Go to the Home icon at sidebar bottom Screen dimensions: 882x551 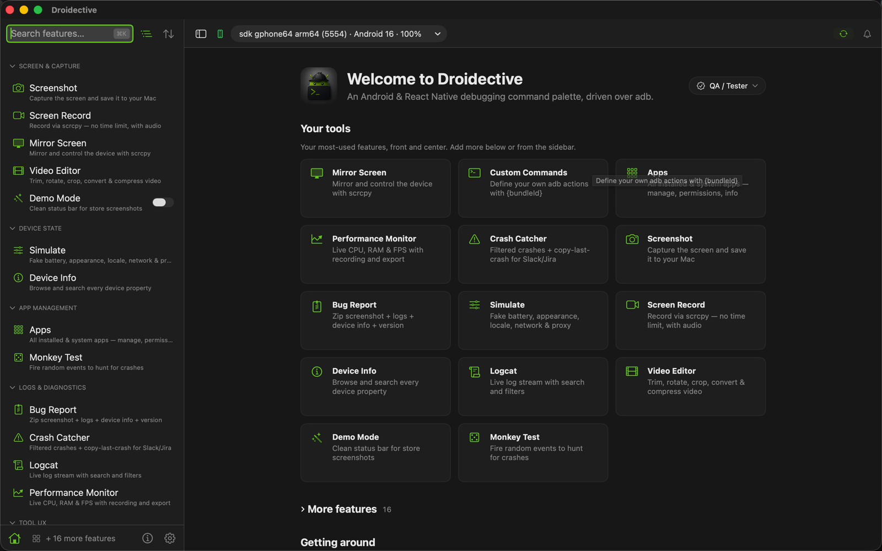15,538
